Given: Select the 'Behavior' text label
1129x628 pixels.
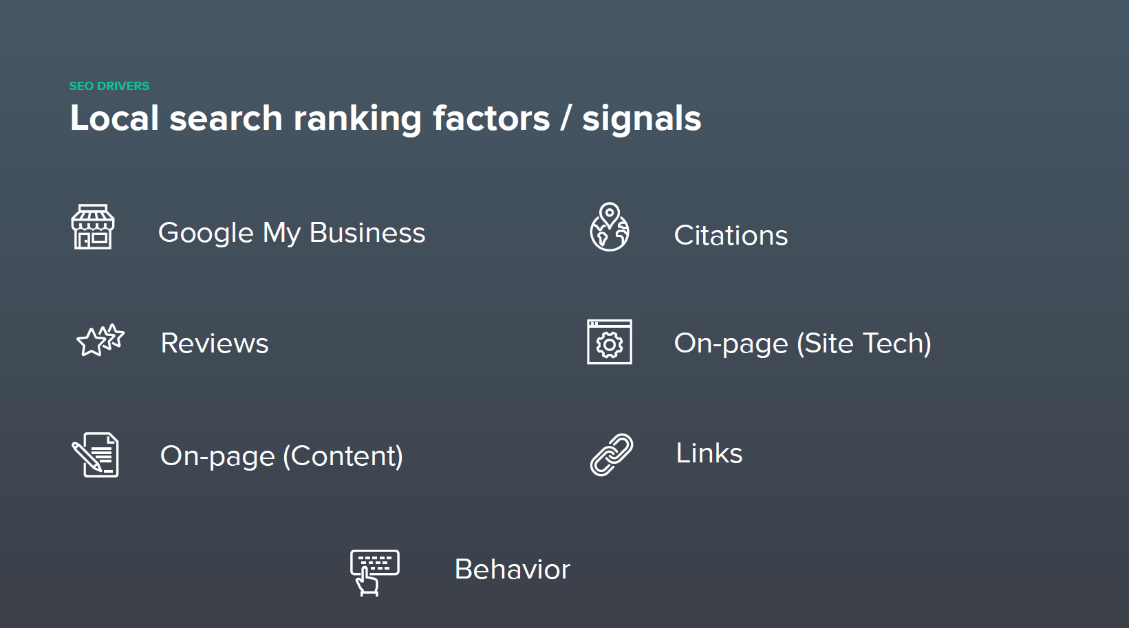Looking at the screenshot, I should (x=513, y=570).
